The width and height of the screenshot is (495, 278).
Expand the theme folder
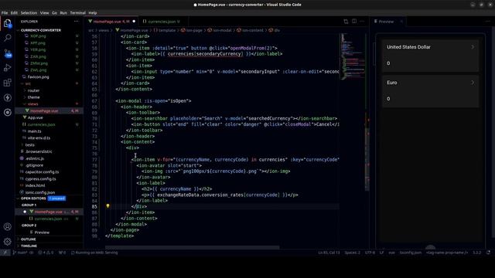33,97
